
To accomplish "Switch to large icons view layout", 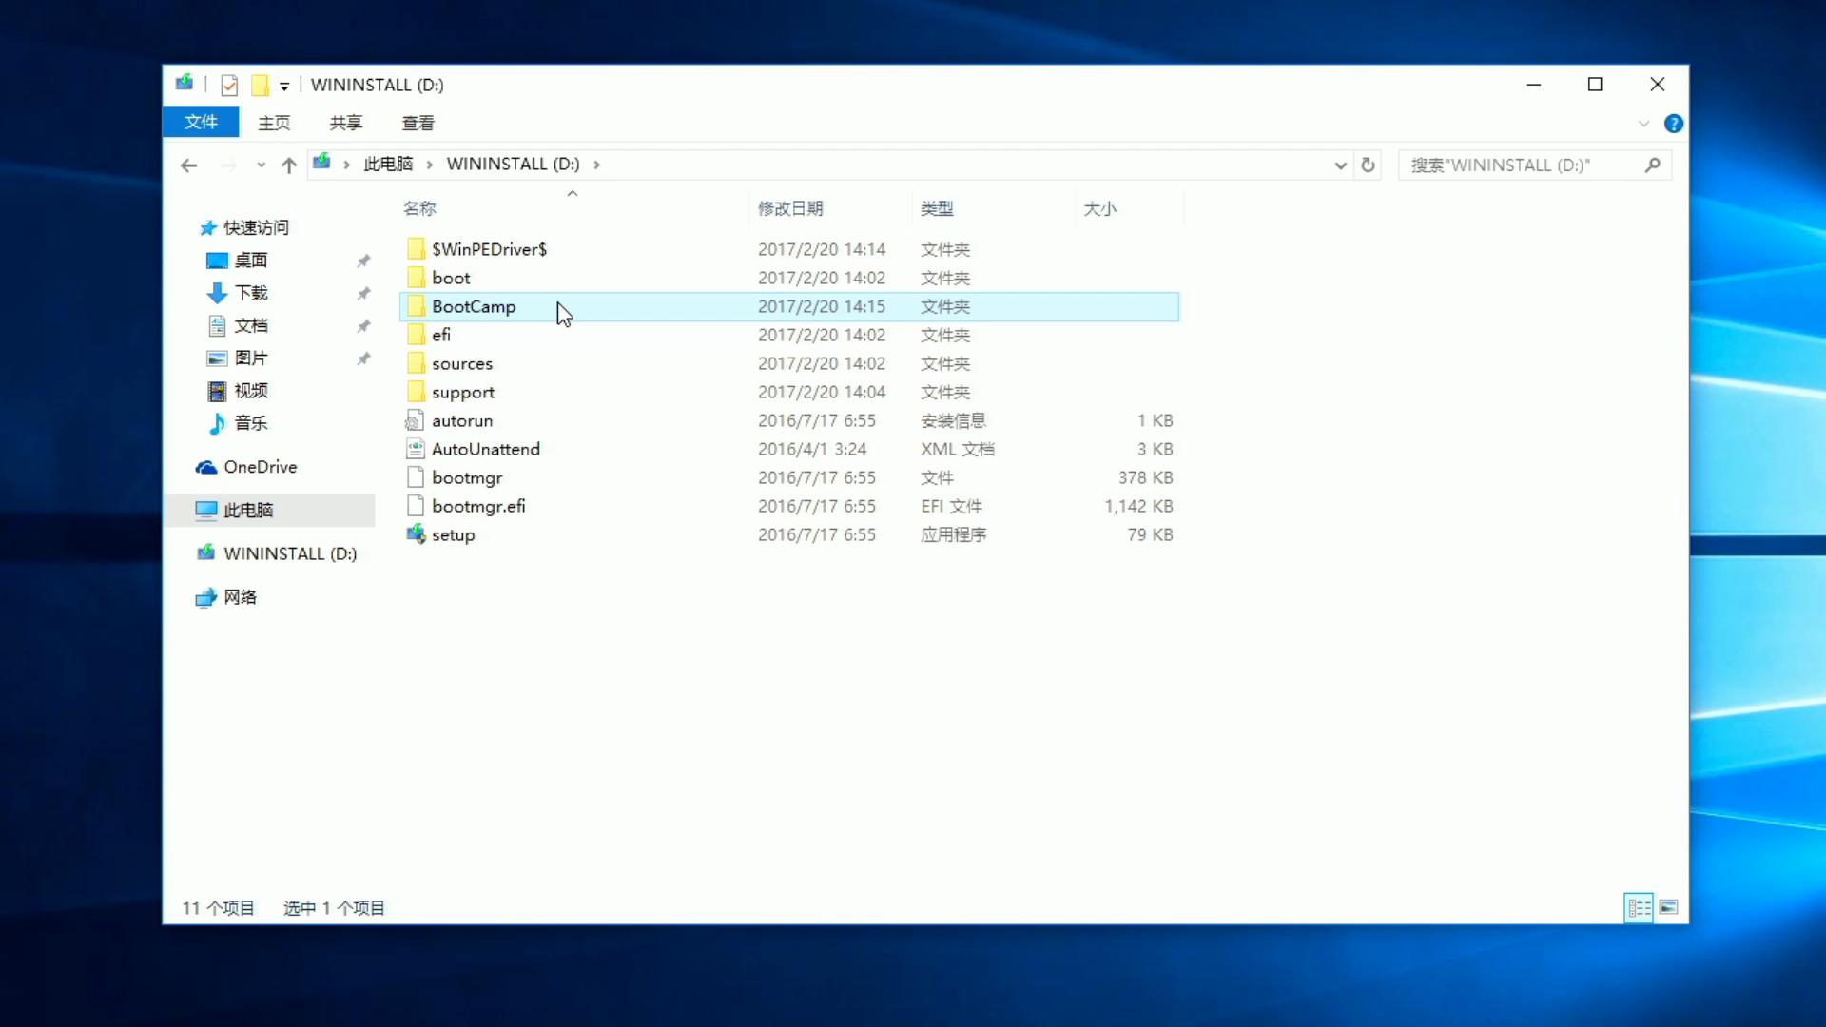I will 1669,908.
